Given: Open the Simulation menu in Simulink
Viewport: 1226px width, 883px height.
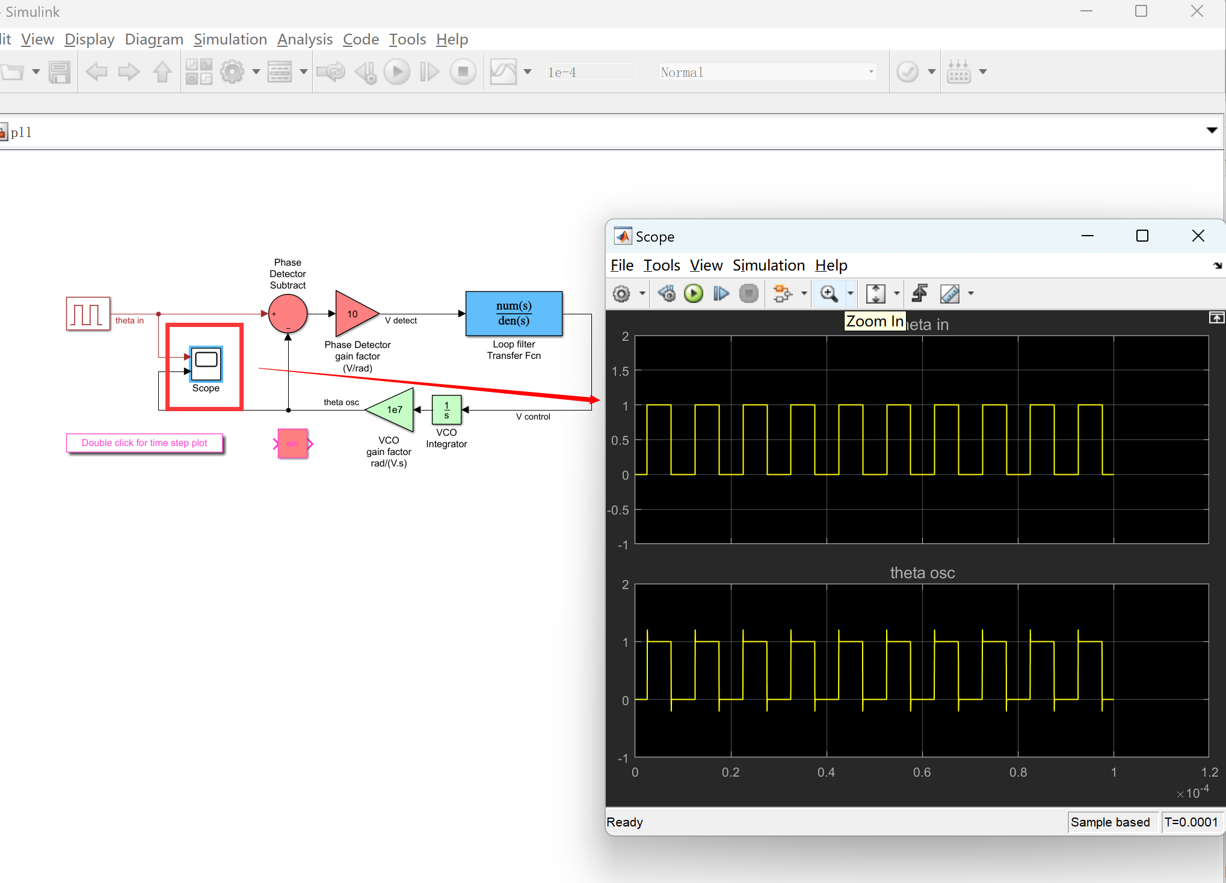Looking at the screenshot, I should click(x=230, y=40).
